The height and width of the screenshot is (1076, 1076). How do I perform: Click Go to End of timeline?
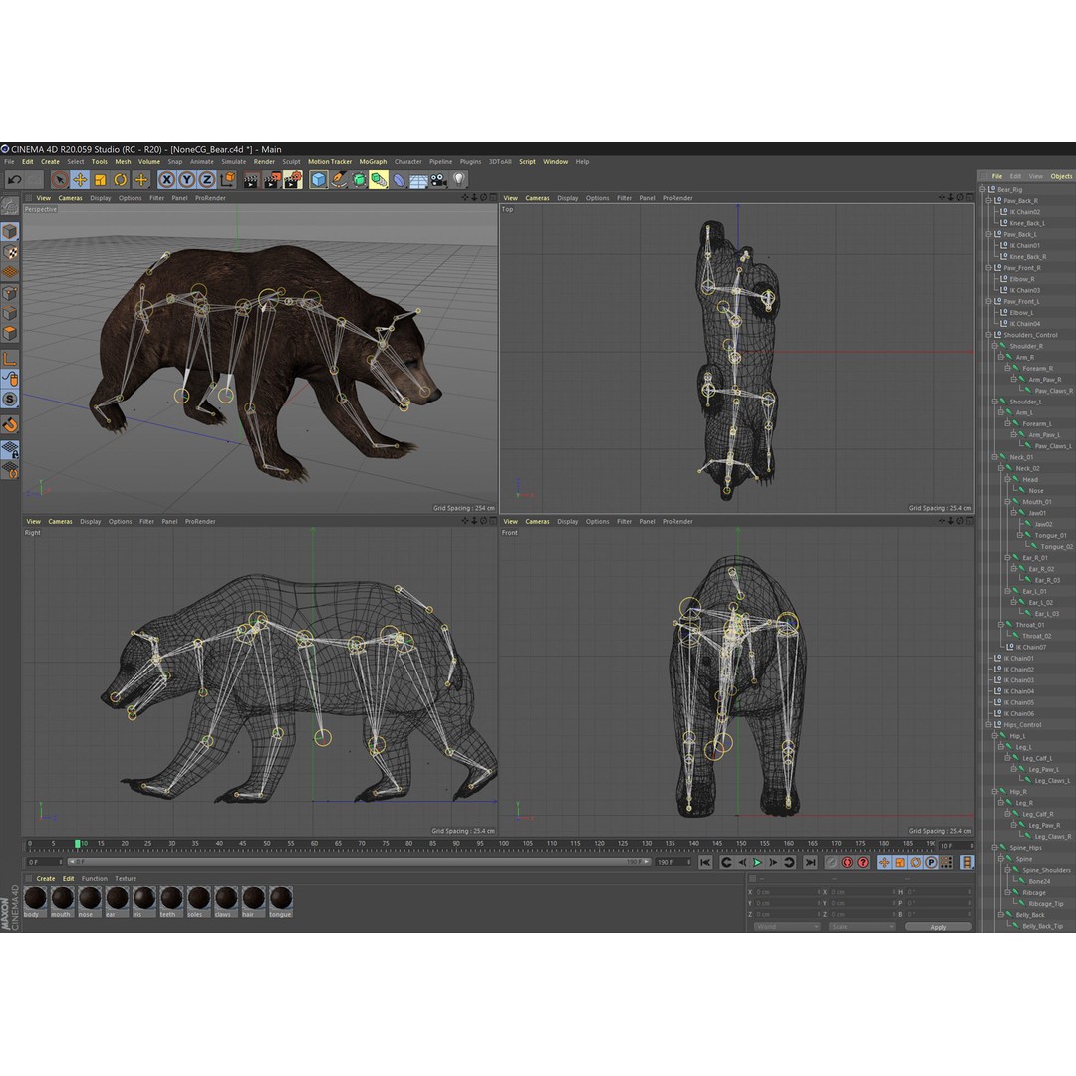pos(810,862)
